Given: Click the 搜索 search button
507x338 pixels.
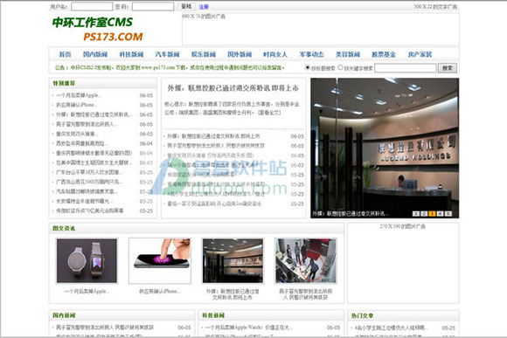Looking at the screenshot, I should coord(448,68).
